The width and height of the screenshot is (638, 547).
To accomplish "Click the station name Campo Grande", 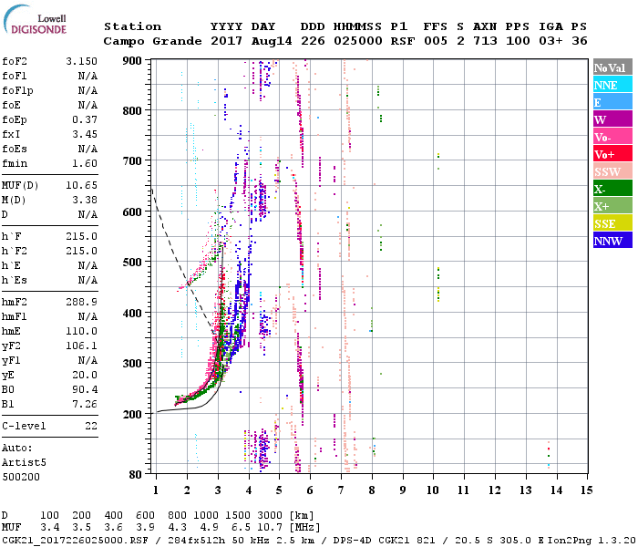I will [152, 41].
